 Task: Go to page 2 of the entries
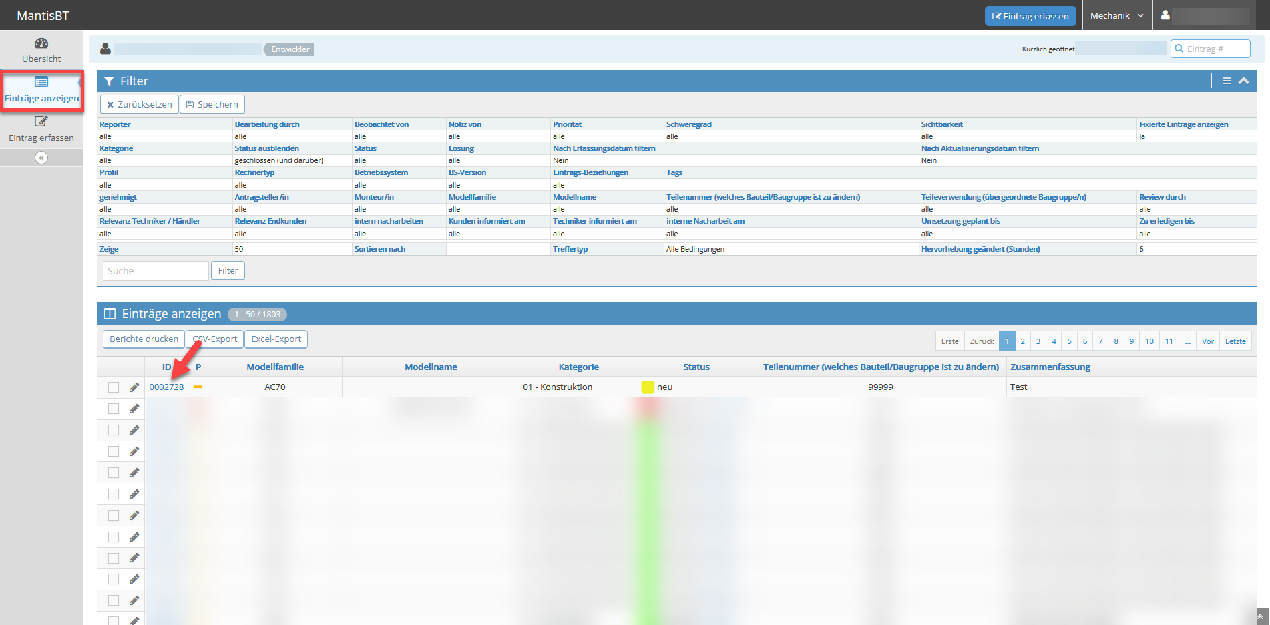pos(1022,341)
